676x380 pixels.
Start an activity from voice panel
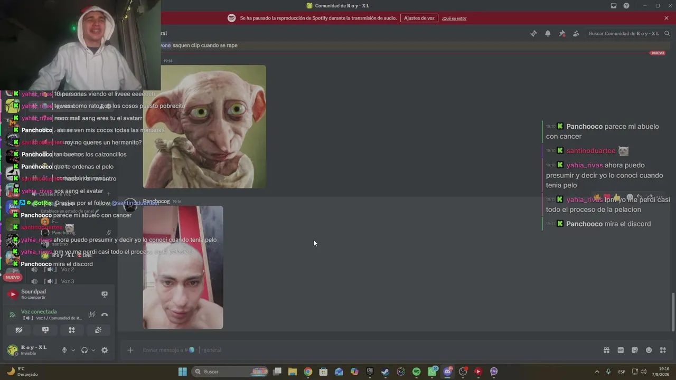[x=72, y=330]
